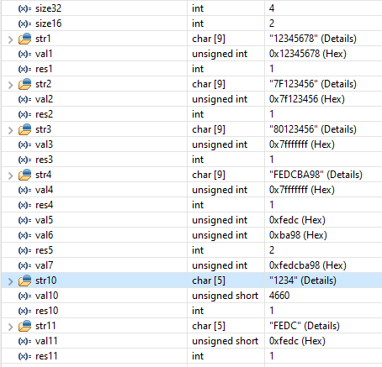Click the val10 variable icon
This screenshot has height=367, width=382.
pos(24,296)
